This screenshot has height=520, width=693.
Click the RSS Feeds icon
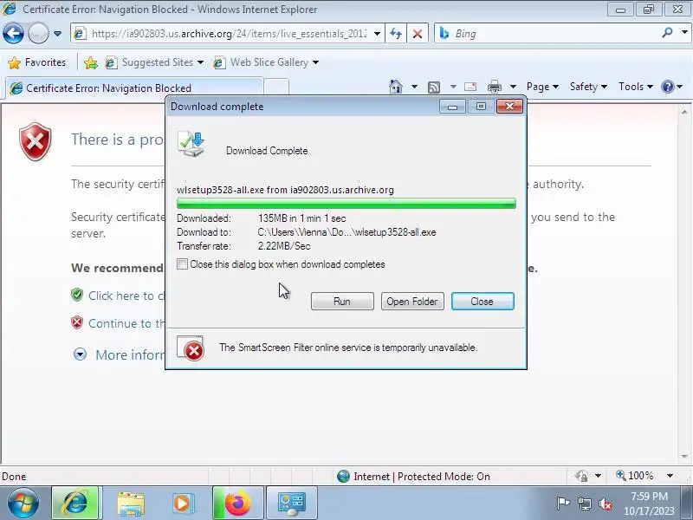[x=434, y=87]
